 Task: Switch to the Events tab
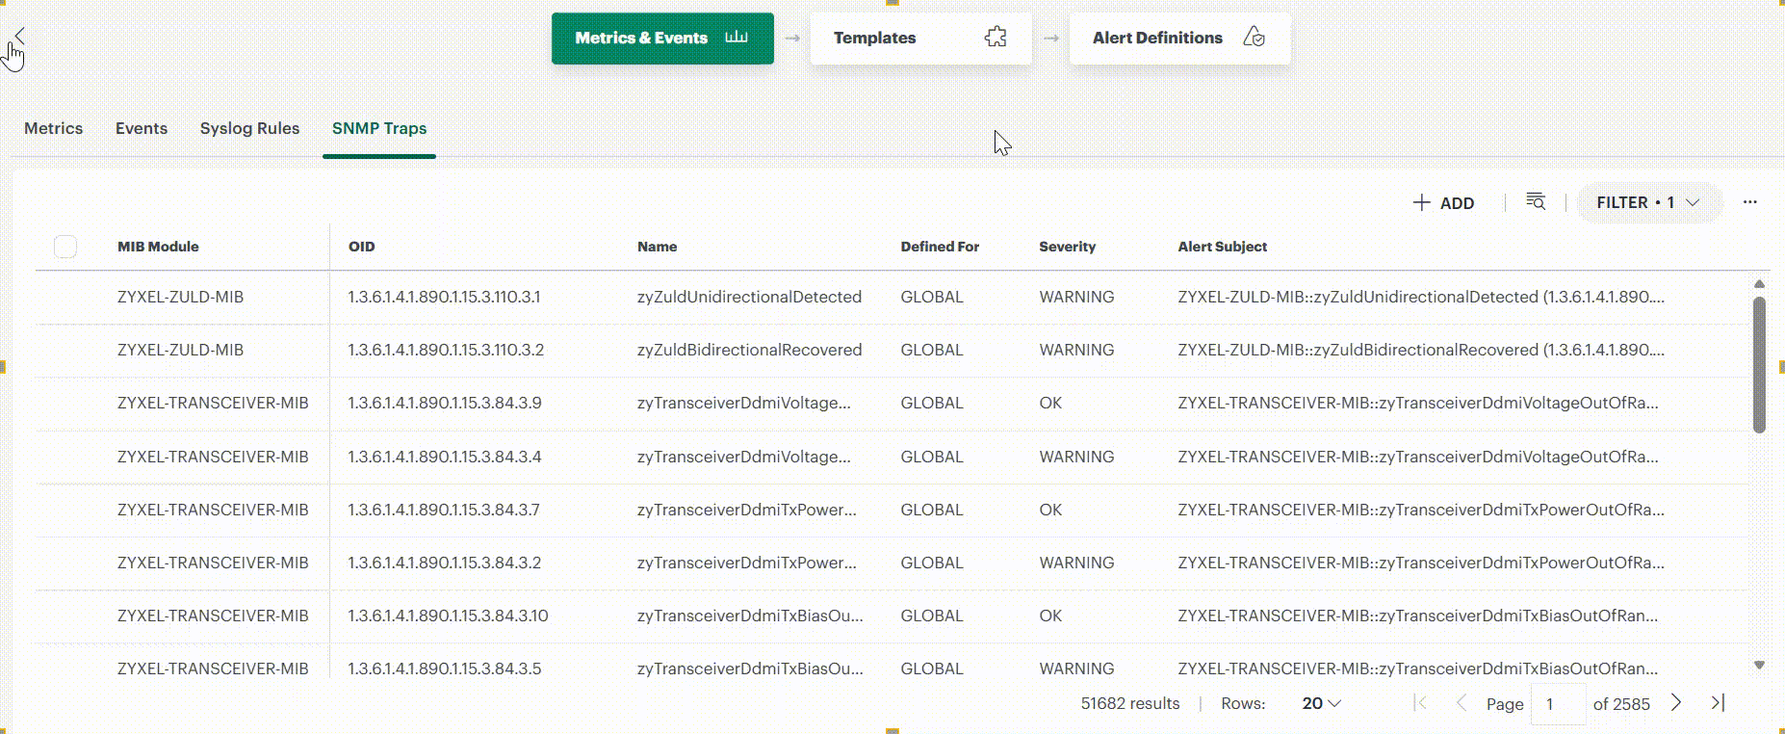(142, 128)
